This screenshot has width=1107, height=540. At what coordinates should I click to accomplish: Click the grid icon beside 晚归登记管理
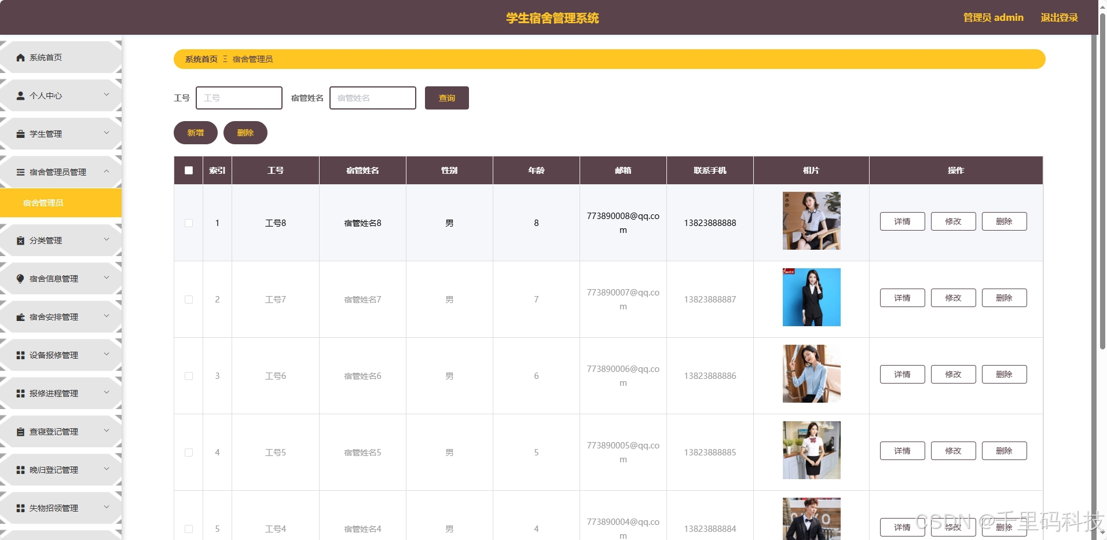click(x=21, y=470)
